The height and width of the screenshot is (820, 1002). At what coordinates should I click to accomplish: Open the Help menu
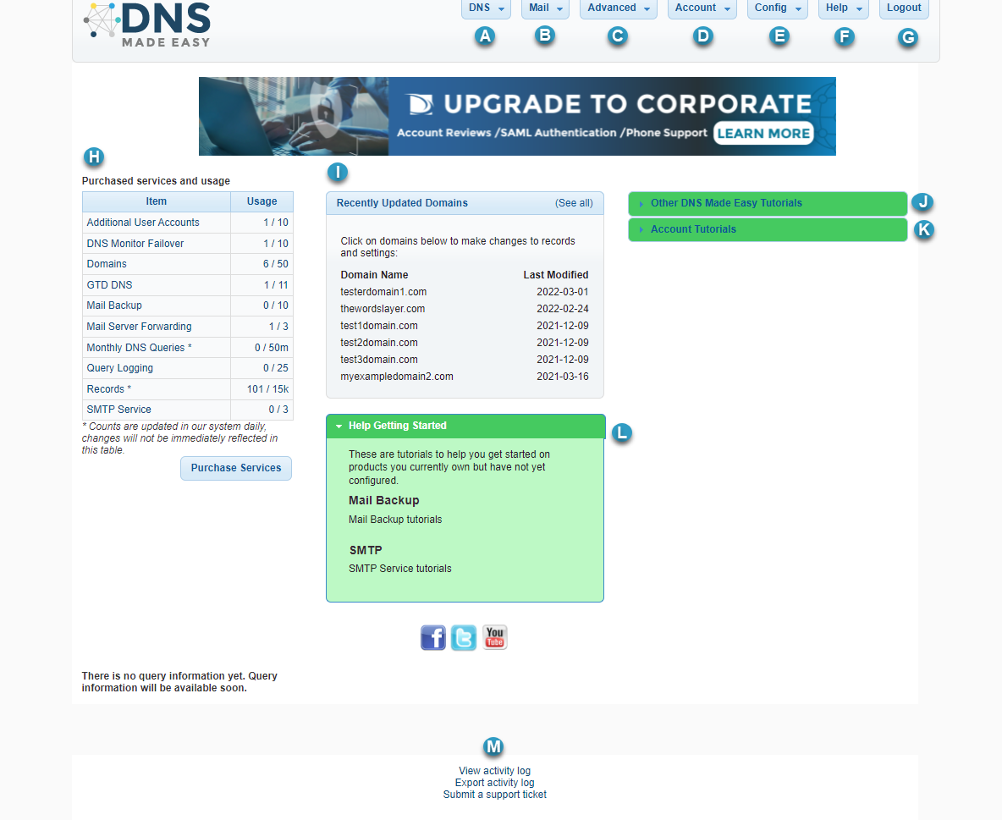coord(844,8)
